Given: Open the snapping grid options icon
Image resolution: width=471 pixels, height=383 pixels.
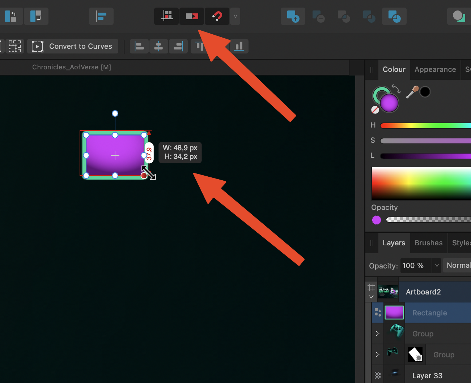Looking at the screenshot, I should point(166,16).
